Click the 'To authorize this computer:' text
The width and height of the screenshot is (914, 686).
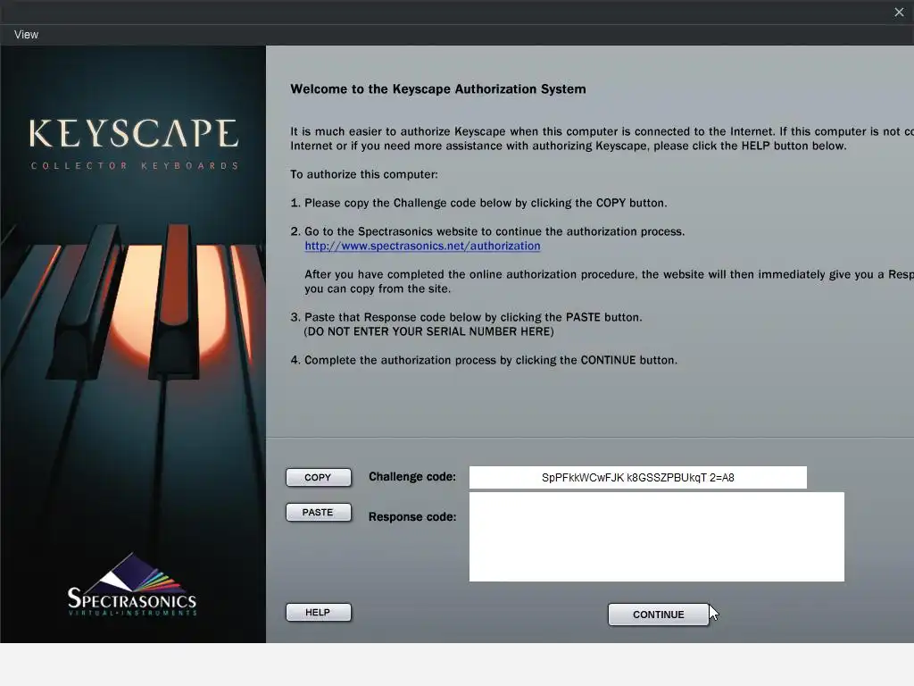[364, 174]
